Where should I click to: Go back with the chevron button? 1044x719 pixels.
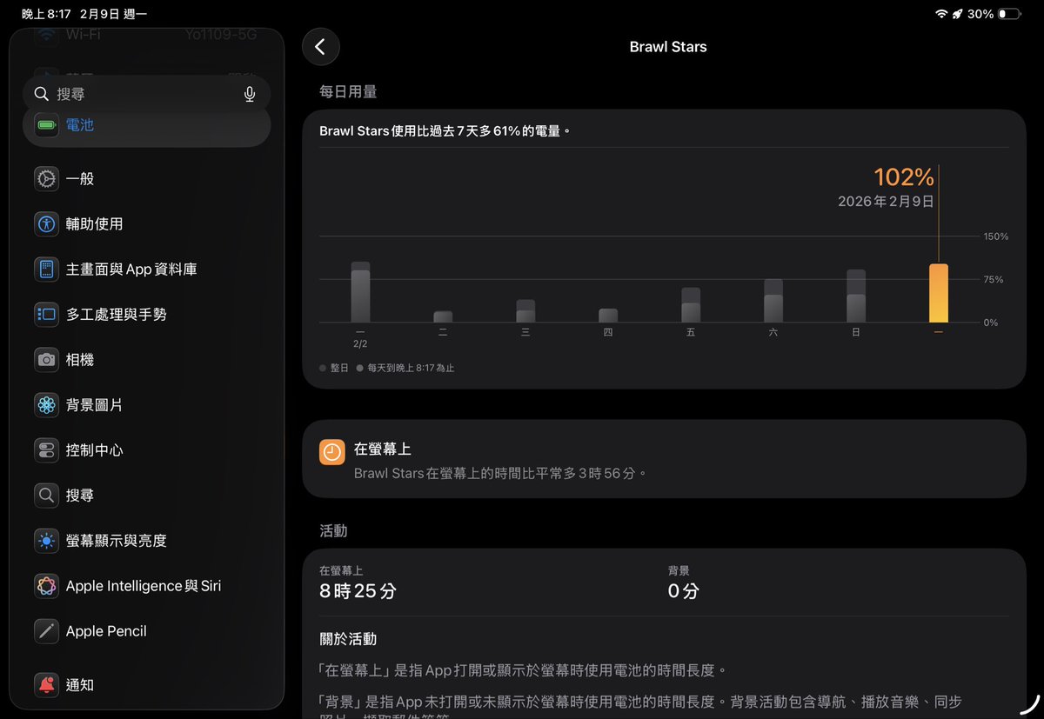(x=320, y=47)
